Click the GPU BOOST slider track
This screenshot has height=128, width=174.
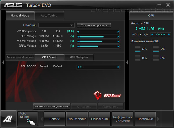click(x=98, y=67)
